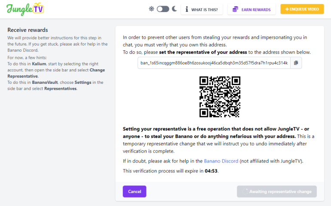Open the Earn Rewards button
The image size is (331, 206).
[x=251, y=9]
